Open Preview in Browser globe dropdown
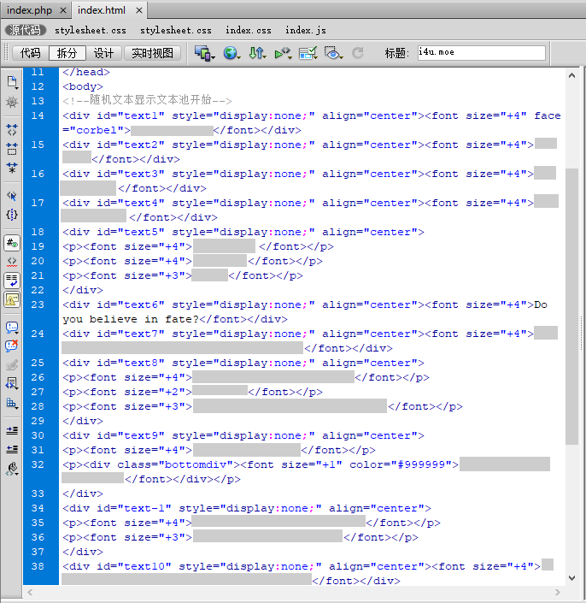 click(231, 53)
